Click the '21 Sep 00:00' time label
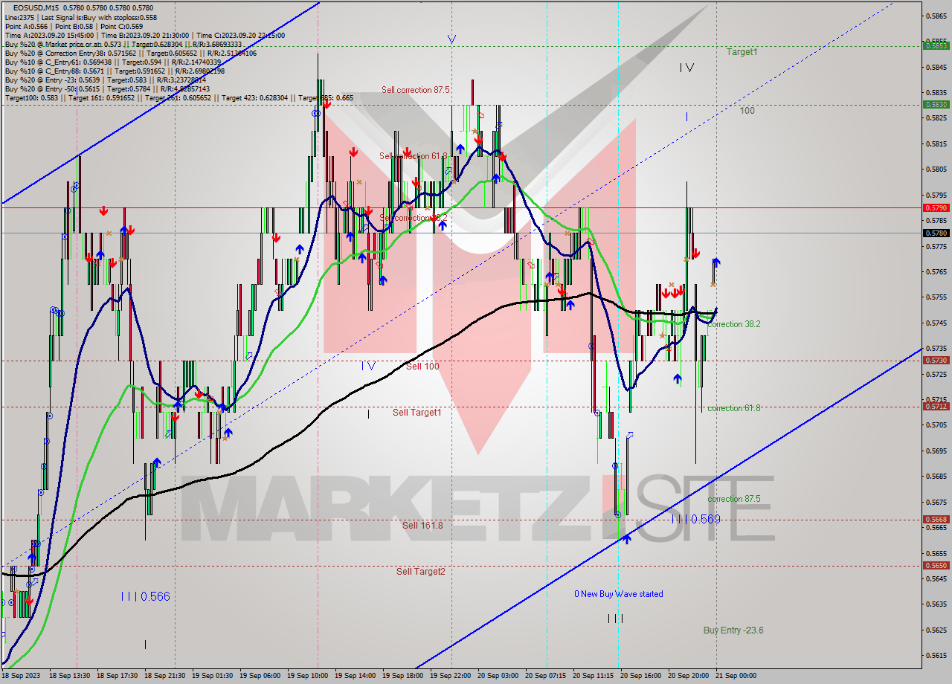The width and height of the screenshot is (952, 684). tap(737, 676)
